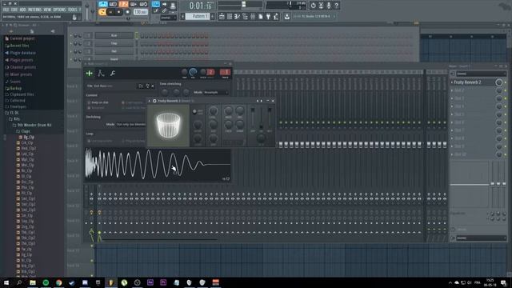Toggle the orange countdown-before-recording icon
Viewport: 512px width, 288px height.
(123, 4)
